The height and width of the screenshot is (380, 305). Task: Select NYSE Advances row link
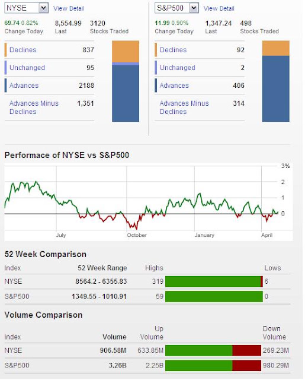24,85
